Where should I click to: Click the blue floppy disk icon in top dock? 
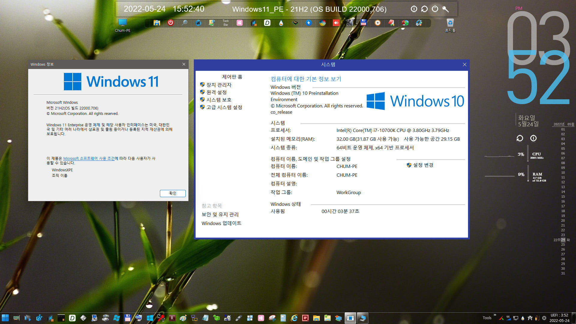(x=364, y=23)
